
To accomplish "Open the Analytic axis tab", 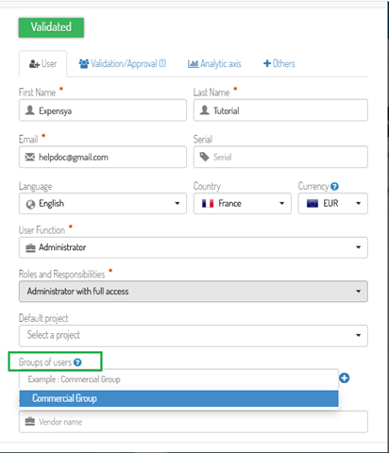I will point(214,64).
